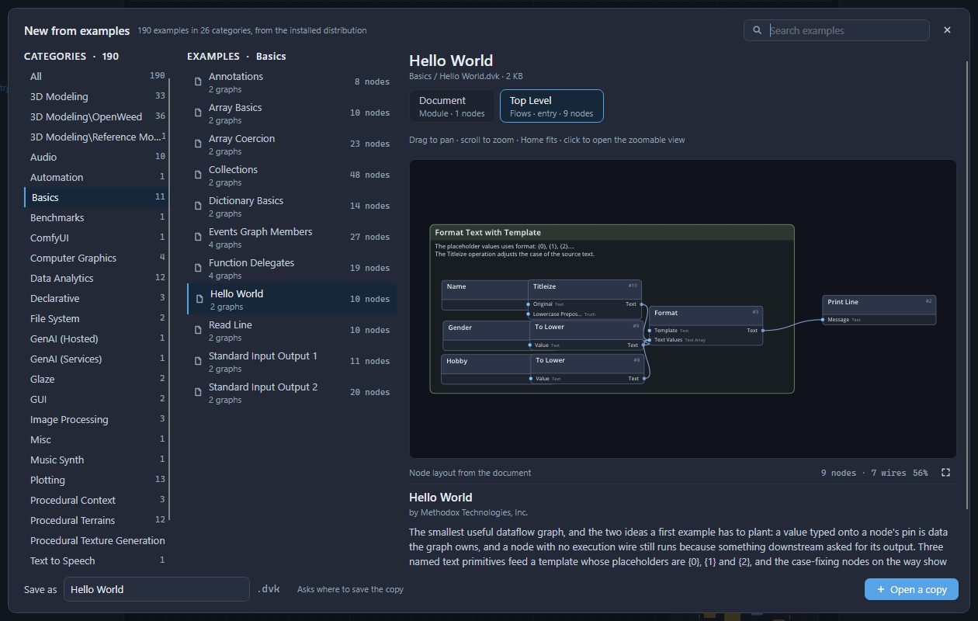Click the file icon beside Read Line
This screenshot has width=978, height=621.
(198, 330)
